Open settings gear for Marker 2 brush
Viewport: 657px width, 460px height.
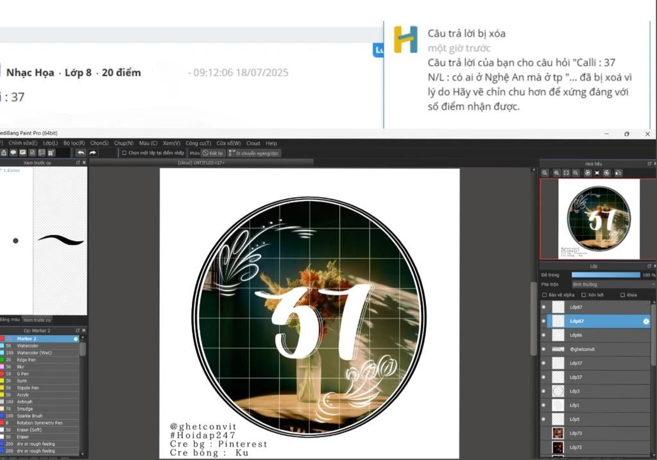(76, 339)
